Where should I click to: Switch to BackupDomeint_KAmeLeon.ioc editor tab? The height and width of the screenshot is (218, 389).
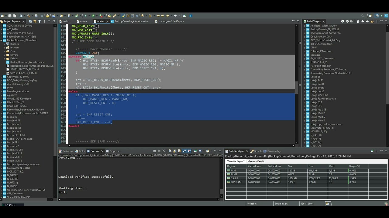pyautogui.click(x=130, y=21)
